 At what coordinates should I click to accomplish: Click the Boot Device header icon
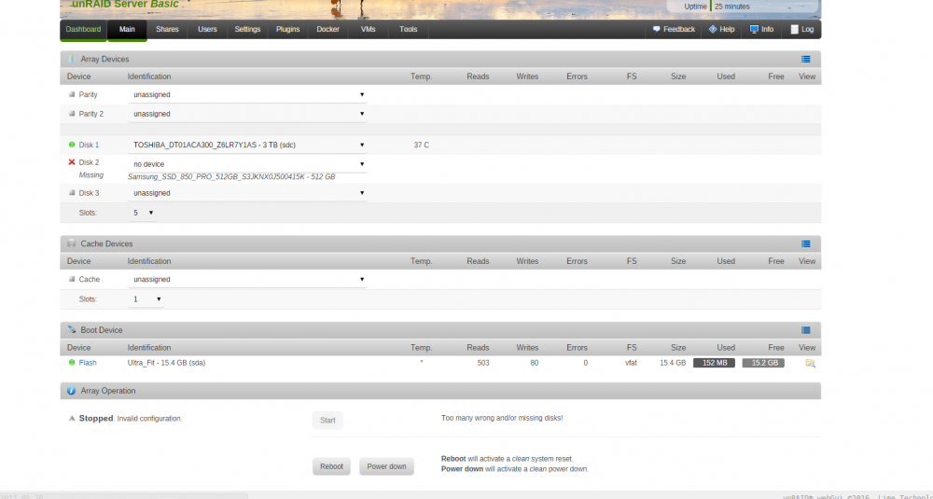tap(72, 329)
